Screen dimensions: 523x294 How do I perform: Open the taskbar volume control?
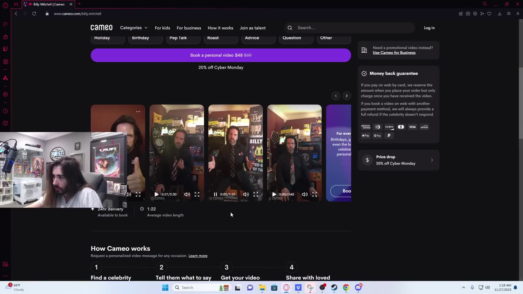click(x=487, y=287)
